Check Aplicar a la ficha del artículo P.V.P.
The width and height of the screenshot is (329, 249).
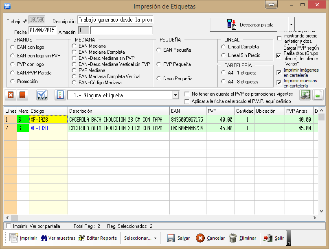point(187,101)
